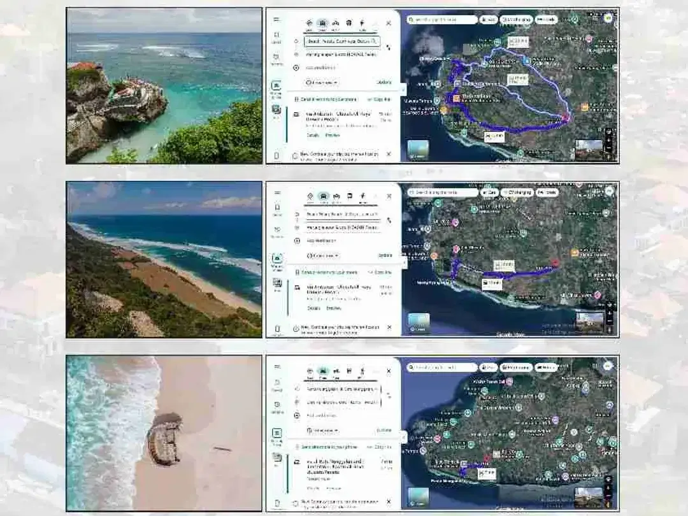Select transit travel mode in bottom directions panel
This screenshot has height=516, width=688.
coord(349,372)
